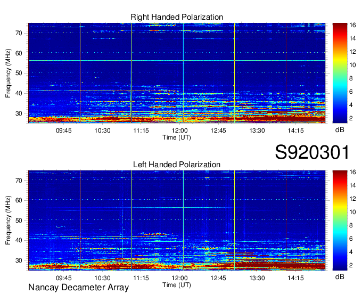Click the 'Left Handed Polarization' title

[x=177, y=165]
